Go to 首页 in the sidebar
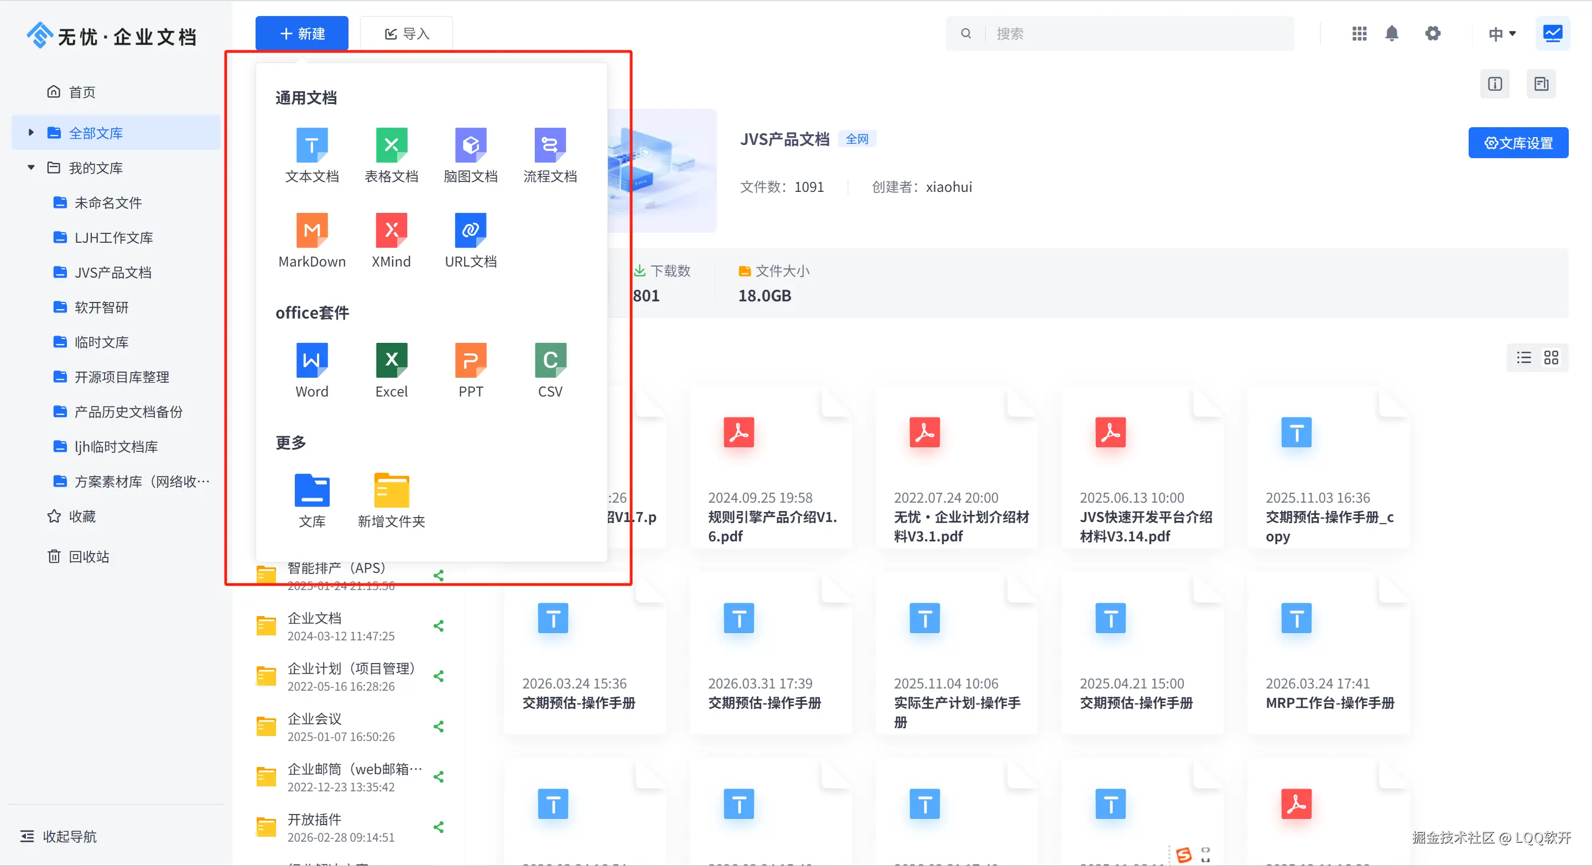1592x866 pixels. coord(81,92)
